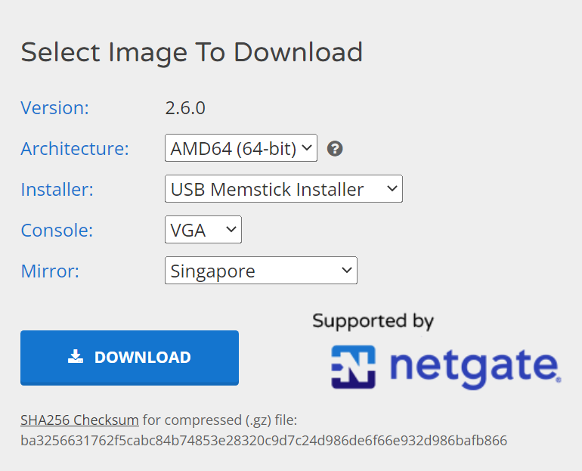The width and height of the screenshot is (582, 471).
Task: Click the Console dropdown chevron arrow
Action: point(231,229)
